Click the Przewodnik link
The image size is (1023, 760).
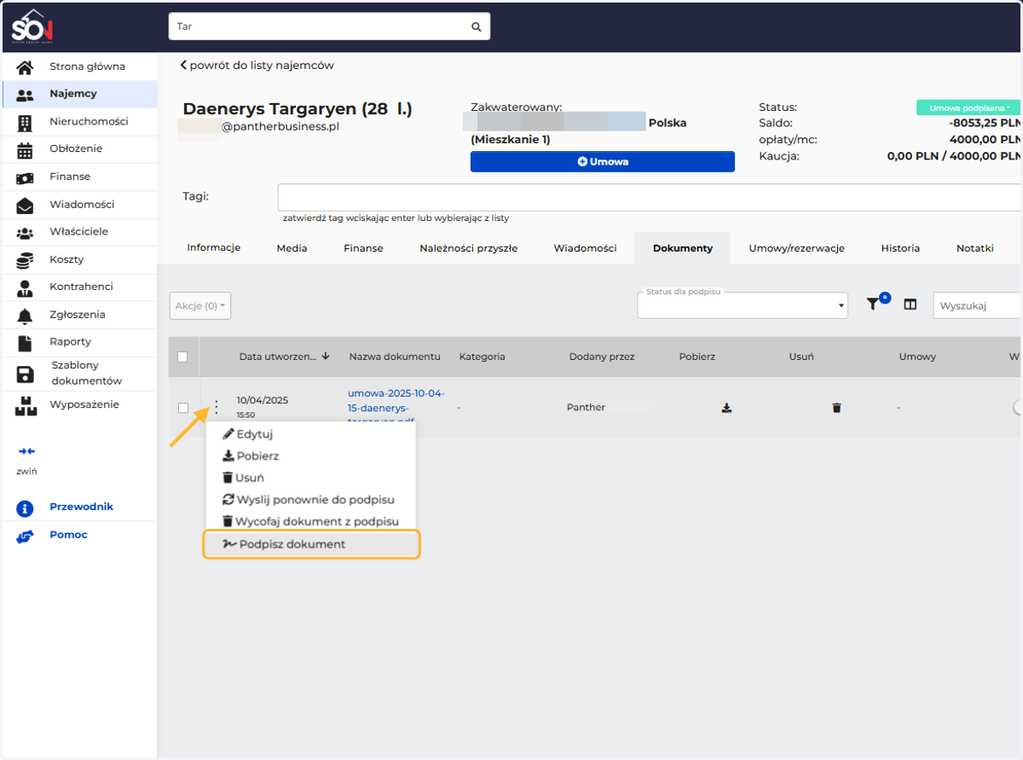tap(81, 507)
